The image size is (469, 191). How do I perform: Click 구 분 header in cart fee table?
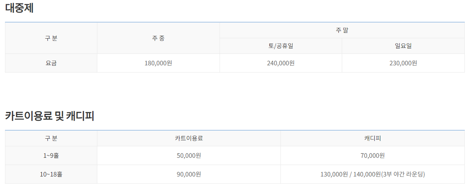click(51, 138)
